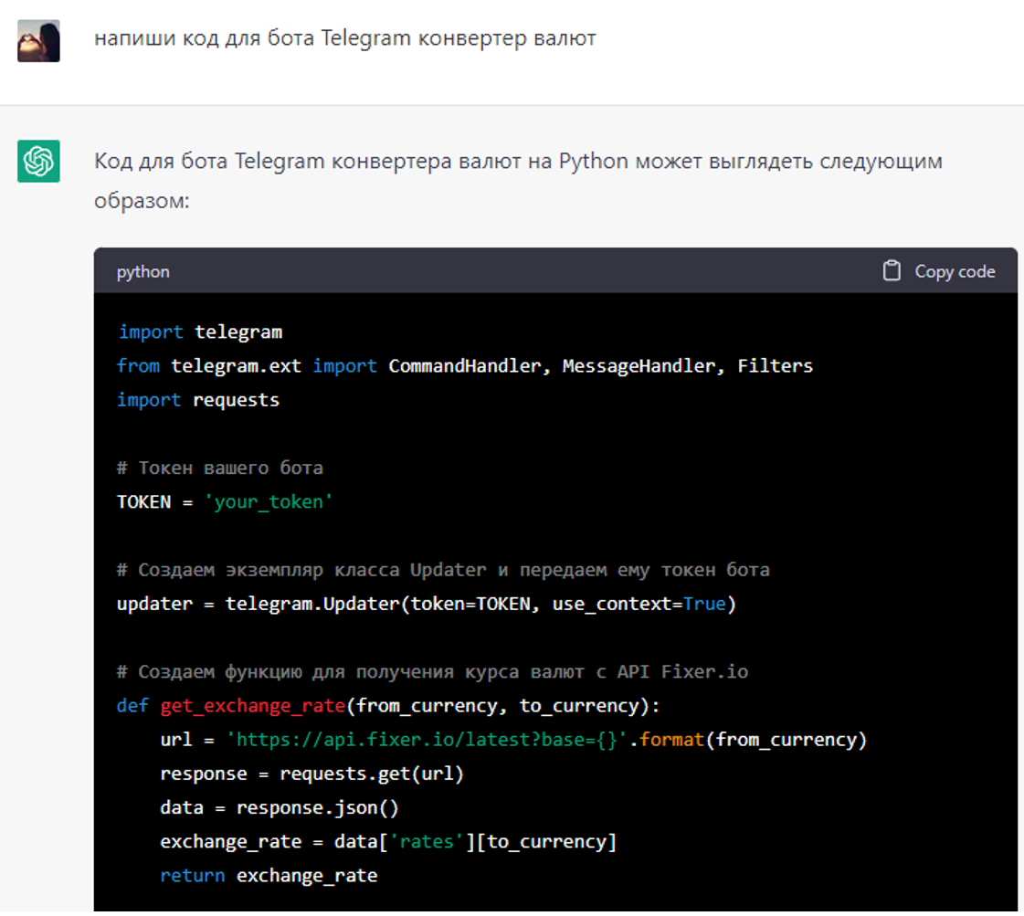The image size is (1024, 916).
Task: Click the line "return exchange_rate"
Action: [269, 875]
